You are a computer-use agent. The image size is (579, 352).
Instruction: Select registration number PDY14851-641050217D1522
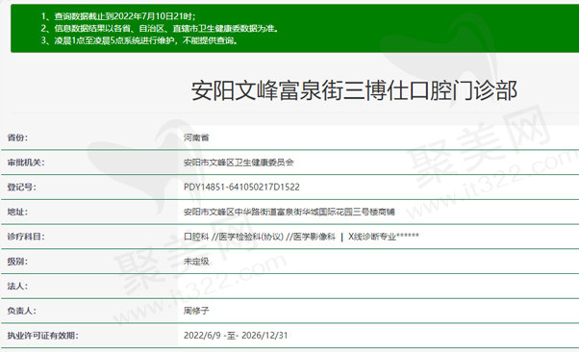pyautogui.click(x=241, y=188)
